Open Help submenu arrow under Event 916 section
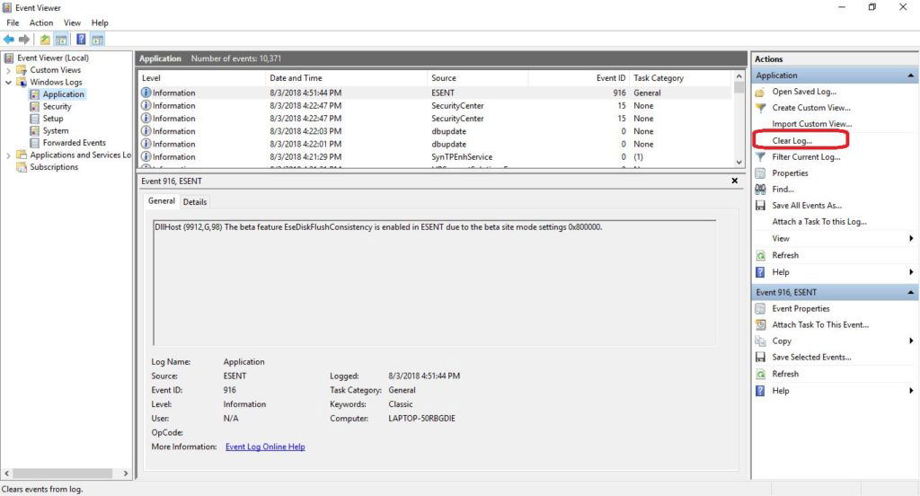This screenshot has height=496, width=920. click(x=911, y=390)
